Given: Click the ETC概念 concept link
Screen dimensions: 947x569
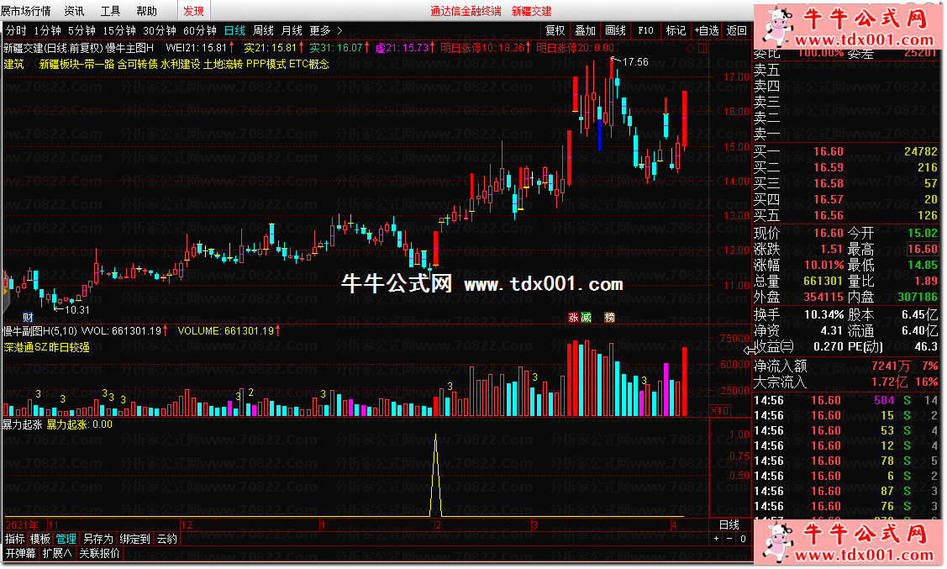Looking at the screenshot, I should (x=308, y=64).
